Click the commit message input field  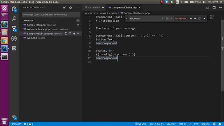[51, 15]
